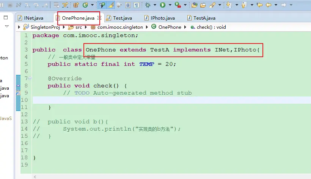The width and height of the screenshot is (311, 179).
Task: Click the Last Edit Location icon
Action: pyautogui.click(x=259, y=5)
